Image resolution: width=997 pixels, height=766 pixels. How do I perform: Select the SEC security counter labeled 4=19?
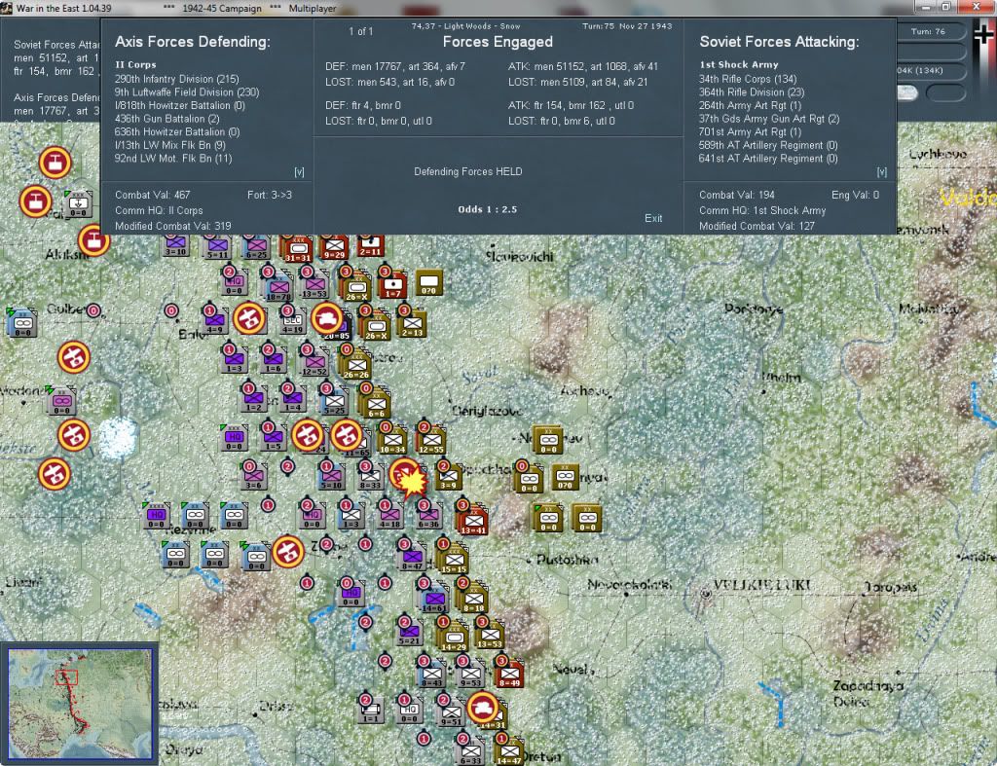[x=292, y=321]
